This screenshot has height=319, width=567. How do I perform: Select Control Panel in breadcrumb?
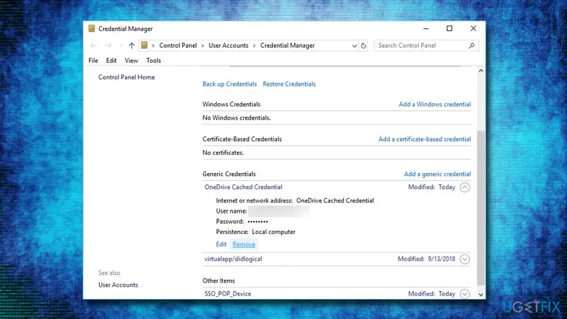pyautogui.click(x=178, y=46)
